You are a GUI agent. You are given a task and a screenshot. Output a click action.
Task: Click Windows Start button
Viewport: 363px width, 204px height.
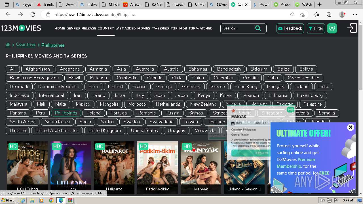pos(8,200)
